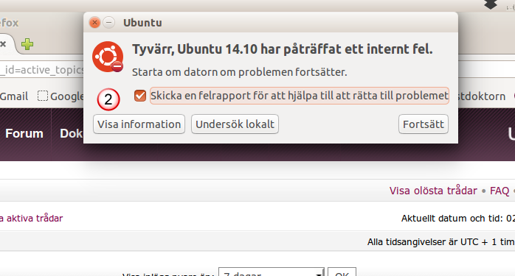
Task: Uncheck the Skicka en felrapport checkbox
Action: point(140,96)
